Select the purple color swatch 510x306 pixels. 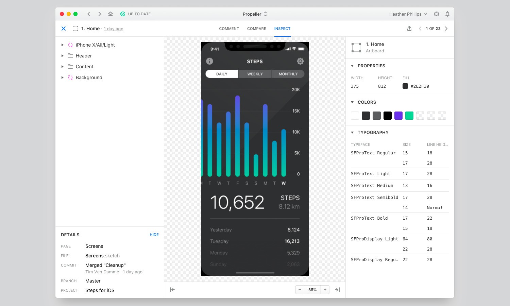tap(398, 116)
